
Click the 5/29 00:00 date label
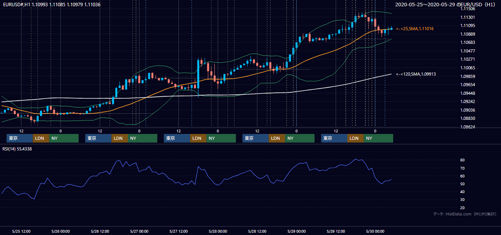point(296,231)
